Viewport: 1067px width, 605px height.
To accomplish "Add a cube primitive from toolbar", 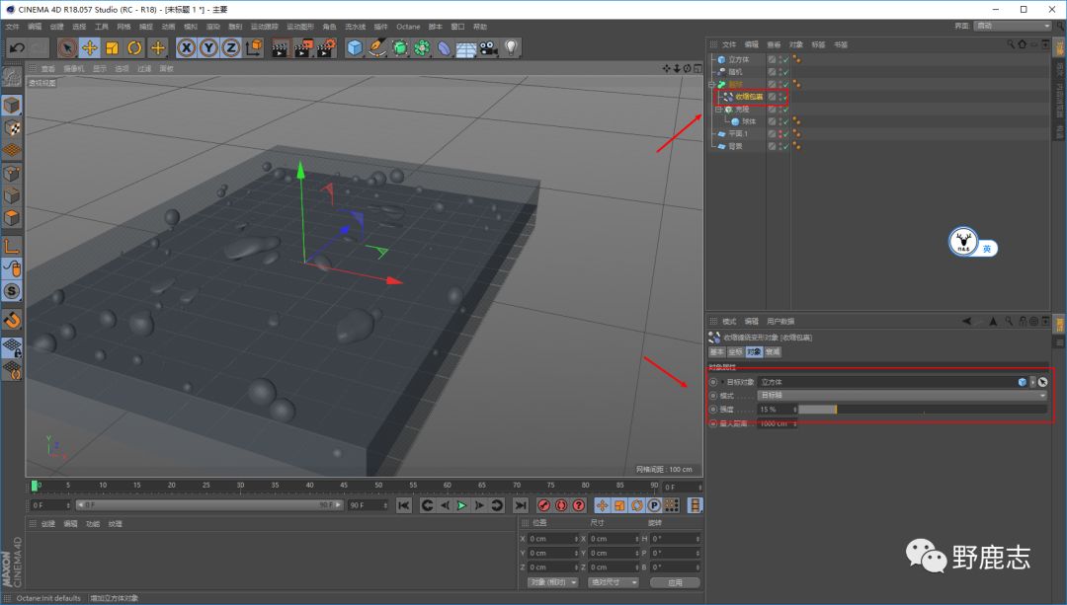I will (355, 47).
